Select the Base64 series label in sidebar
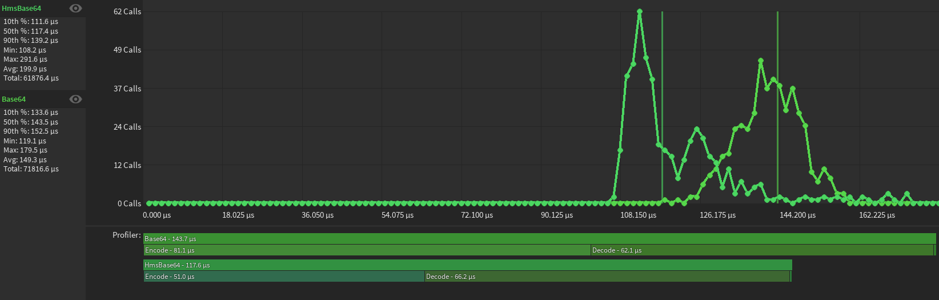Image resolution: width=939 pixels, height=300 pixels. [14, 99]
